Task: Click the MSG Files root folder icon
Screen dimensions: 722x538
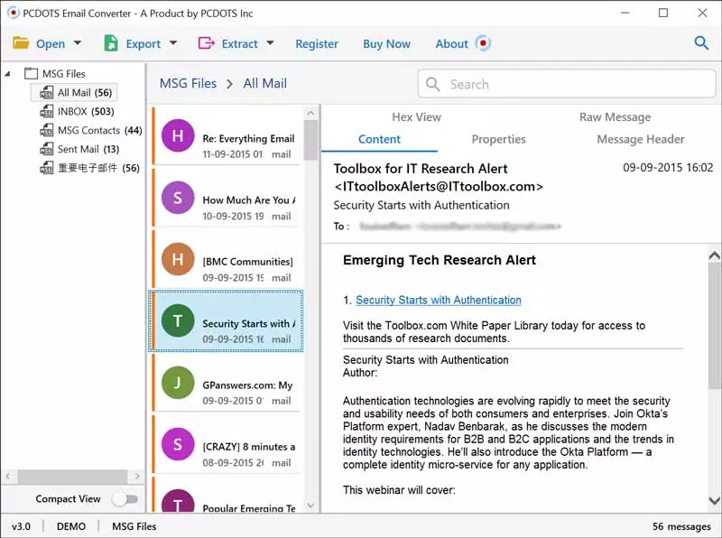Action: [31, 73]
